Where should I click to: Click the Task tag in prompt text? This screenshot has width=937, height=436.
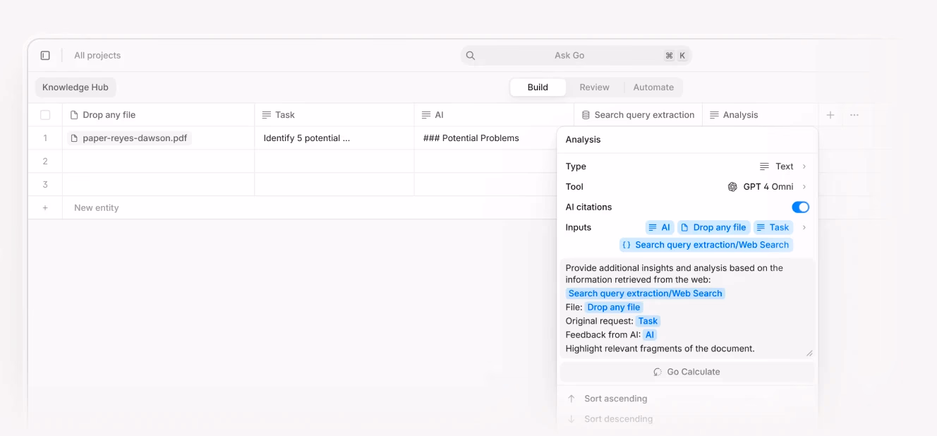648,321
